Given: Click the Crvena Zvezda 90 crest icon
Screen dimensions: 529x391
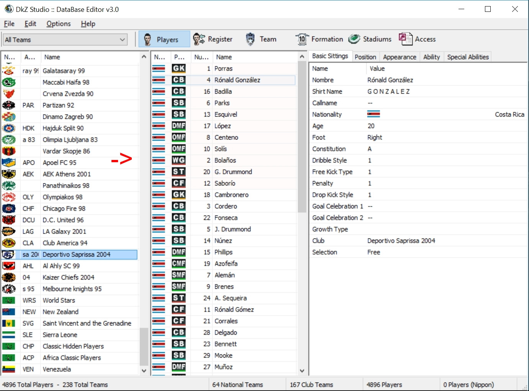Looking at the screenshot, I should [9, 94].
